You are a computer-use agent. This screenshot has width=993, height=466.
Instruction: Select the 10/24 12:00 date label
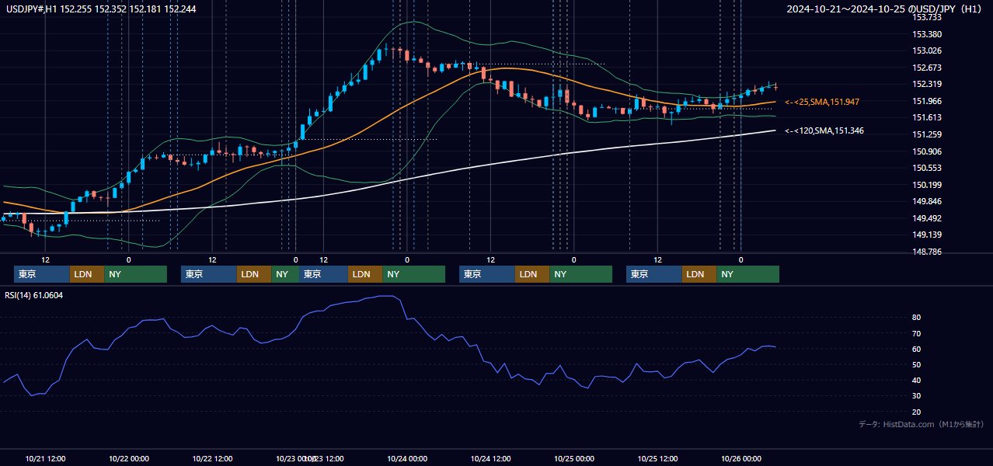pos(490,458)
